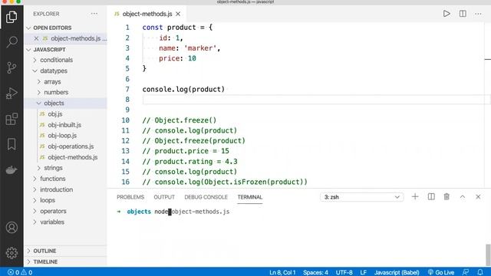Open obj-loop.js file
Viewport: 491px width, 276px height.
tap(62, 136)
